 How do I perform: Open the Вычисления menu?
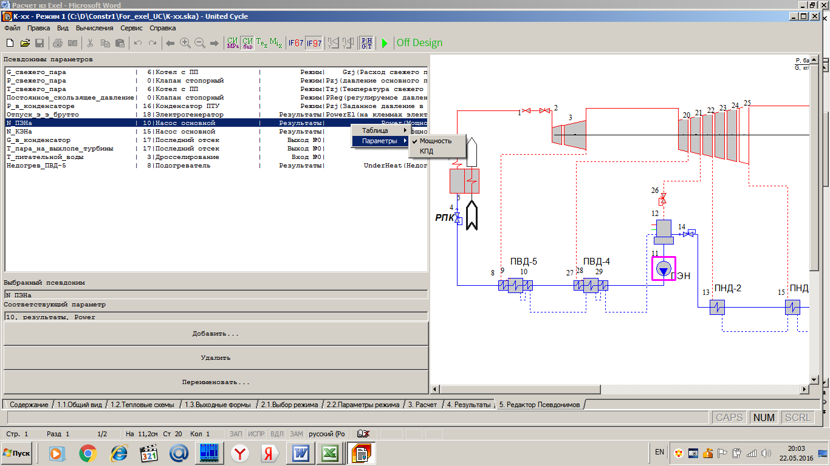[94, 28]
